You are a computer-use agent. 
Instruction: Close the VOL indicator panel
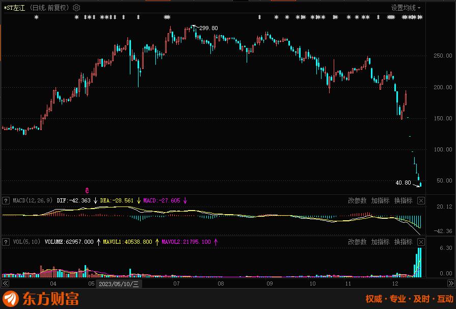[x=421, y=242]
